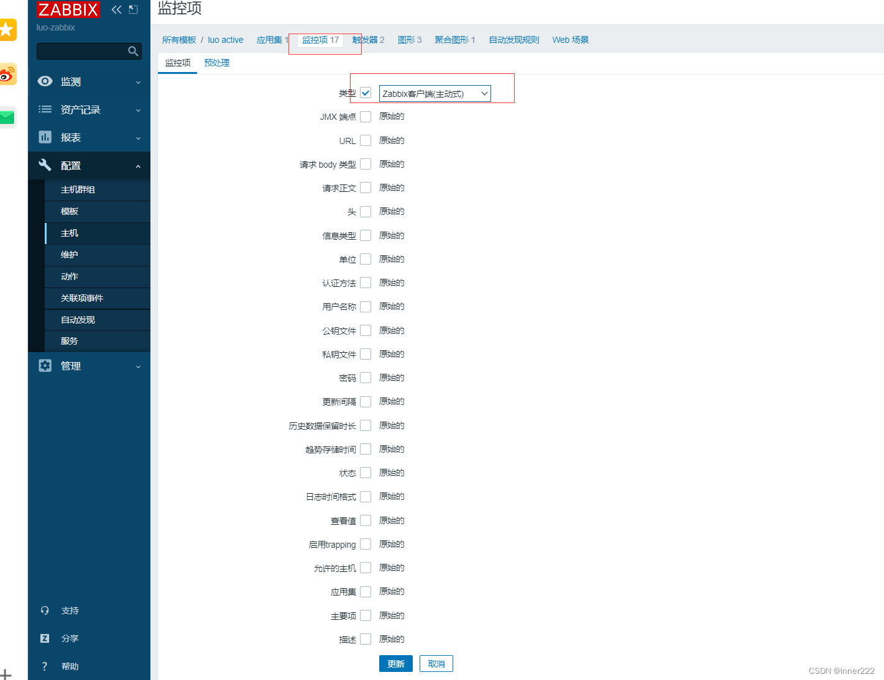This screenshot has width=884, height=680.
Task: Open the Zabbix客户端(主动式) type dropdown
Action: [x=435, y=94]
